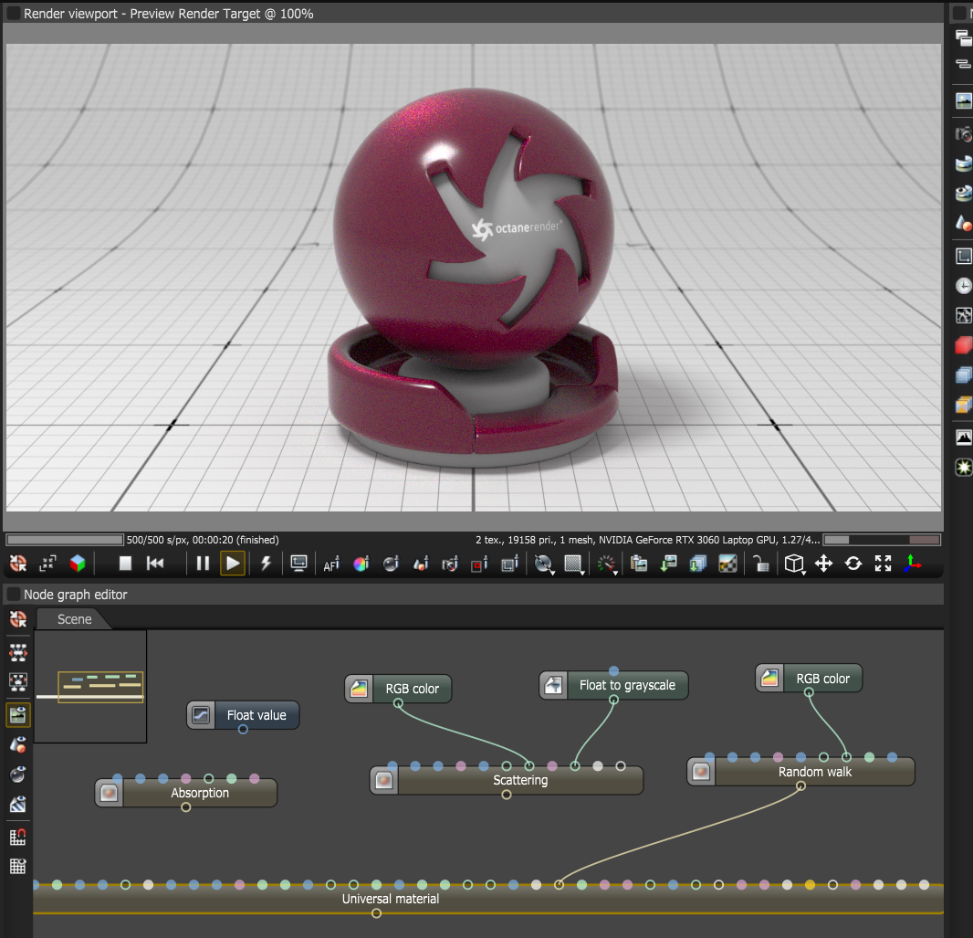Screen dimensions: 973x938
Task: Click the expand all windows icon in right sidebar
Action: tap(963, 37)
